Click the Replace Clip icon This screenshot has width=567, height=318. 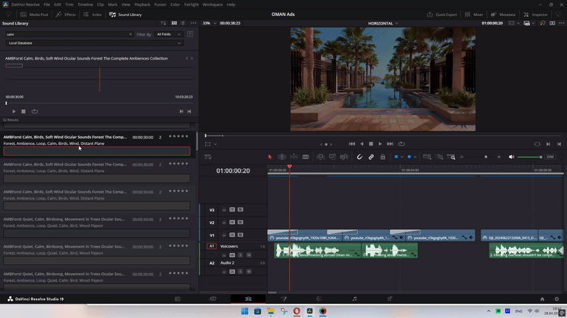344,157
